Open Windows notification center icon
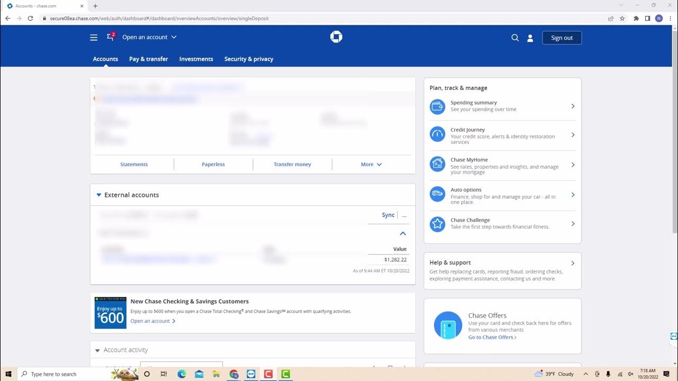This screenshot has width=678, height=381. tap(667, 374)
